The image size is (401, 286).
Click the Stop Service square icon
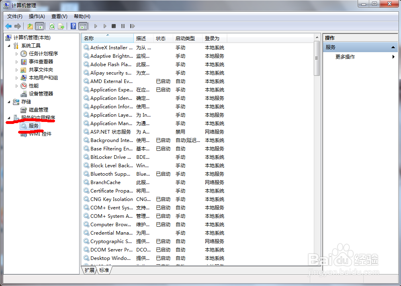click(x=113, y=26)
